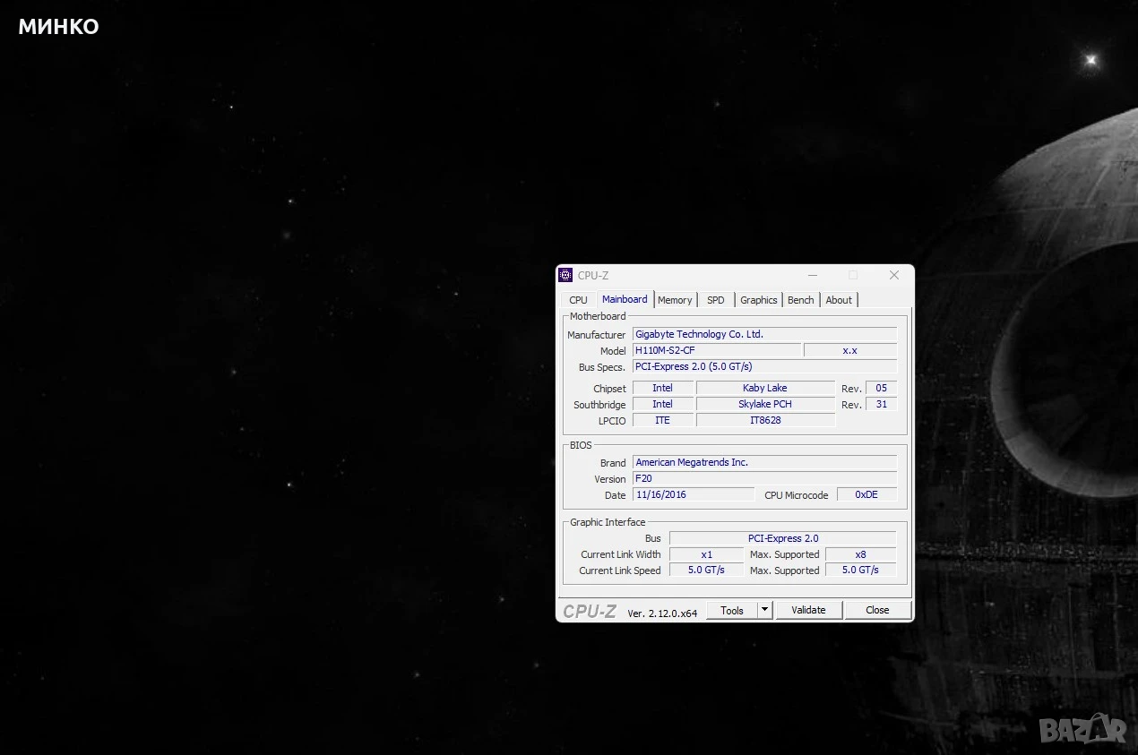1138x755 pixels.
Task: Click the Validate button
Action: pyautogui.click(x=808, y=610)
